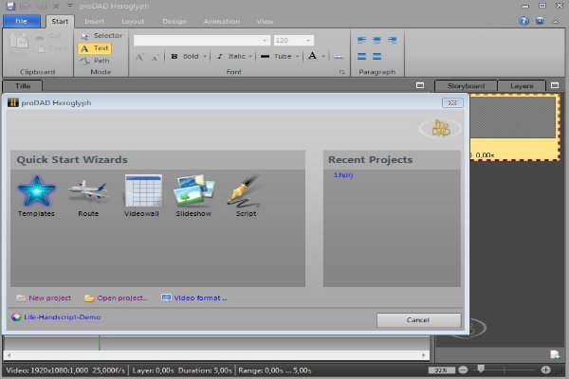This screenshot has width=569, height=379.
Task: Open the Script wizard pen icon
Action: (x=246, y=191)
